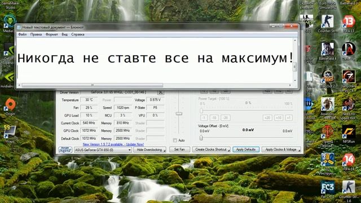This screenshot has height=203, width=361.
Task: Open the Правка menu in Notepad
Action: pyautogui.click(x=36, y=34)
